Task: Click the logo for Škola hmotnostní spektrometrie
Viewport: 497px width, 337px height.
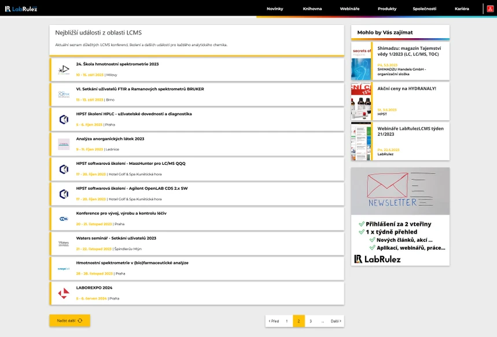Action: [x=64, y=69]
